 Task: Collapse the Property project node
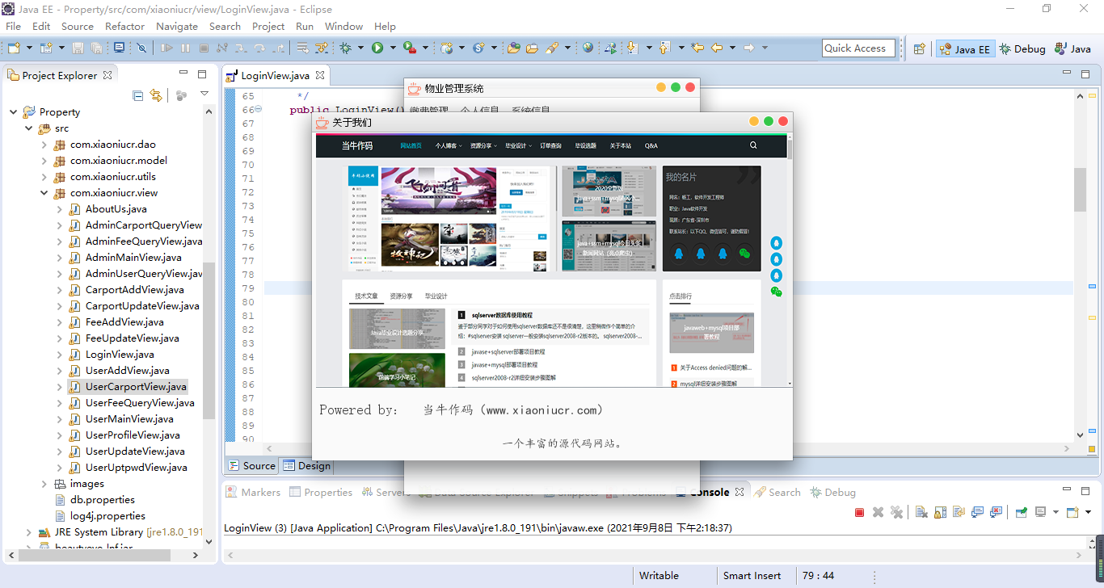tap(13, 112)
